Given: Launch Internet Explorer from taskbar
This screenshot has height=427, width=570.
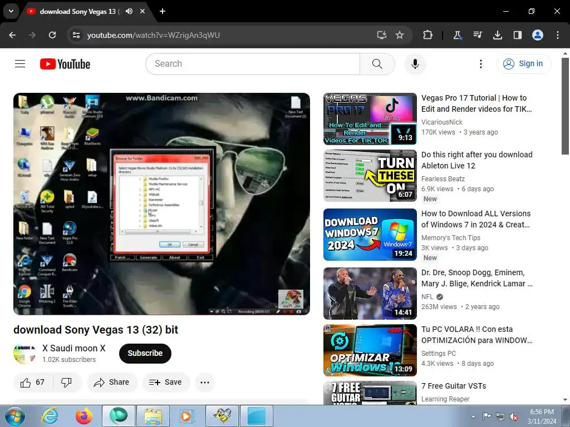Looking at the screenshot, I should tap(50, 416).
